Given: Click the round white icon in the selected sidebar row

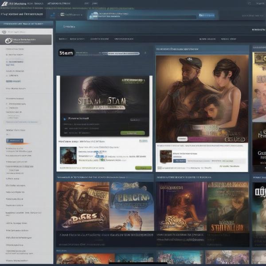Looking at the screenshot, I should click(x=8, y=40).
